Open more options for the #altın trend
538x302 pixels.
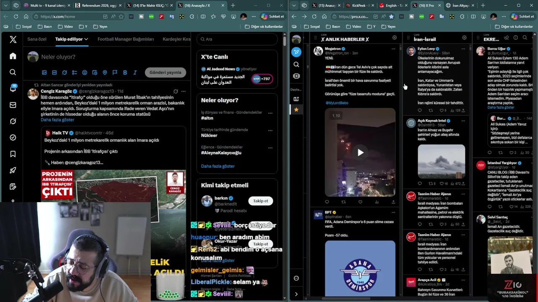pos(270,113)
